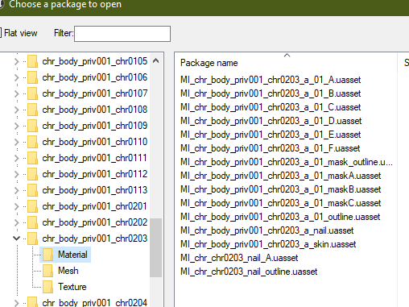Select MI_chr_body_priv001_chr0203_a_skin.uasset

(x=268, y=244)
